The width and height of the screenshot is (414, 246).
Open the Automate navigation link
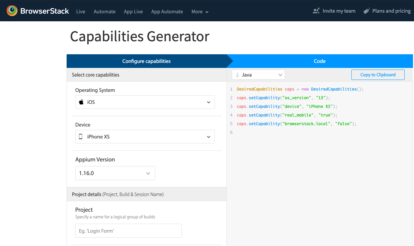coord(104,12)
